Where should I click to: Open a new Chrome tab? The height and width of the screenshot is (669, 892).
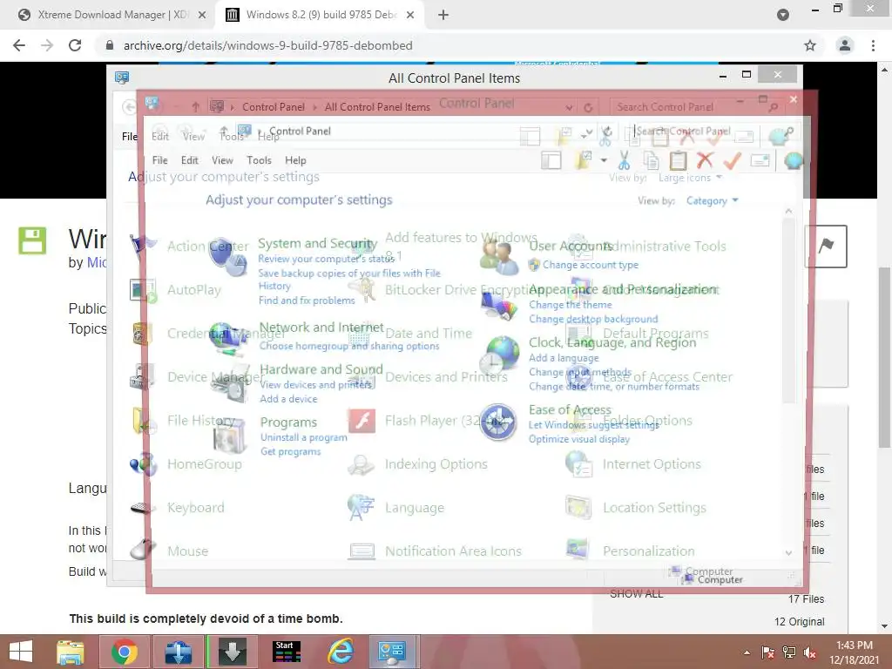pos(443,15)
